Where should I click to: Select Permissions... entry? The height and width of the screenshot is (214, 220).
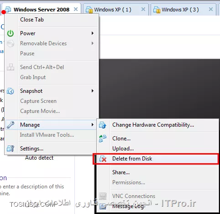coord(157,182)
